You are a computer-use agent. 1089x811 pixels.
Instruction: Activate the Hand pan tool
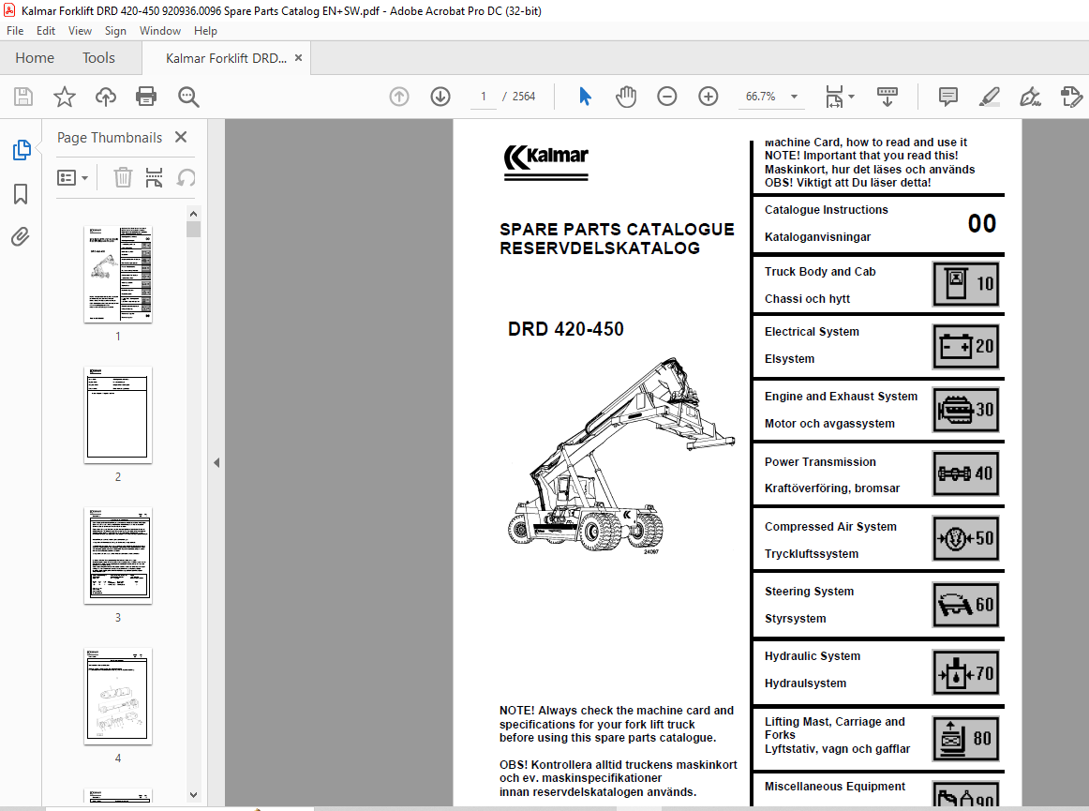[x=626, y=97]
